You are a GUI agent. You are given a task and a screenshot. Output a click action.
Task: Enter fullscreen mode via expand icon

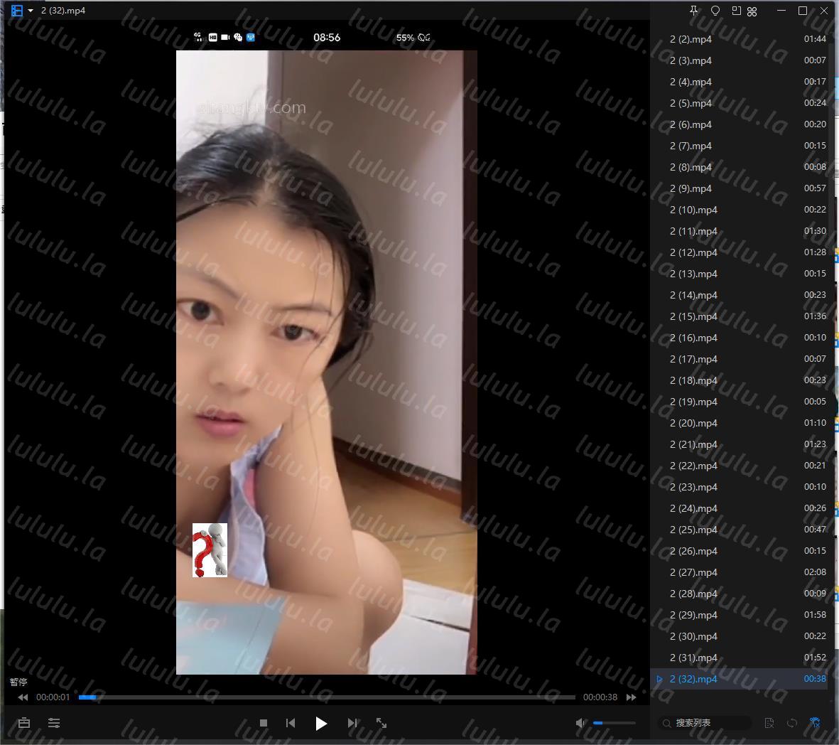[381, 723]
